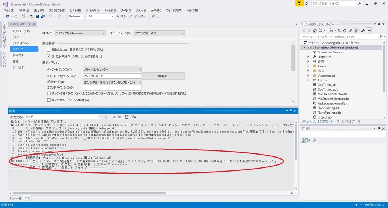
Task: Open the ターゲット デバイス dropdown
Action: click(112, 69)
